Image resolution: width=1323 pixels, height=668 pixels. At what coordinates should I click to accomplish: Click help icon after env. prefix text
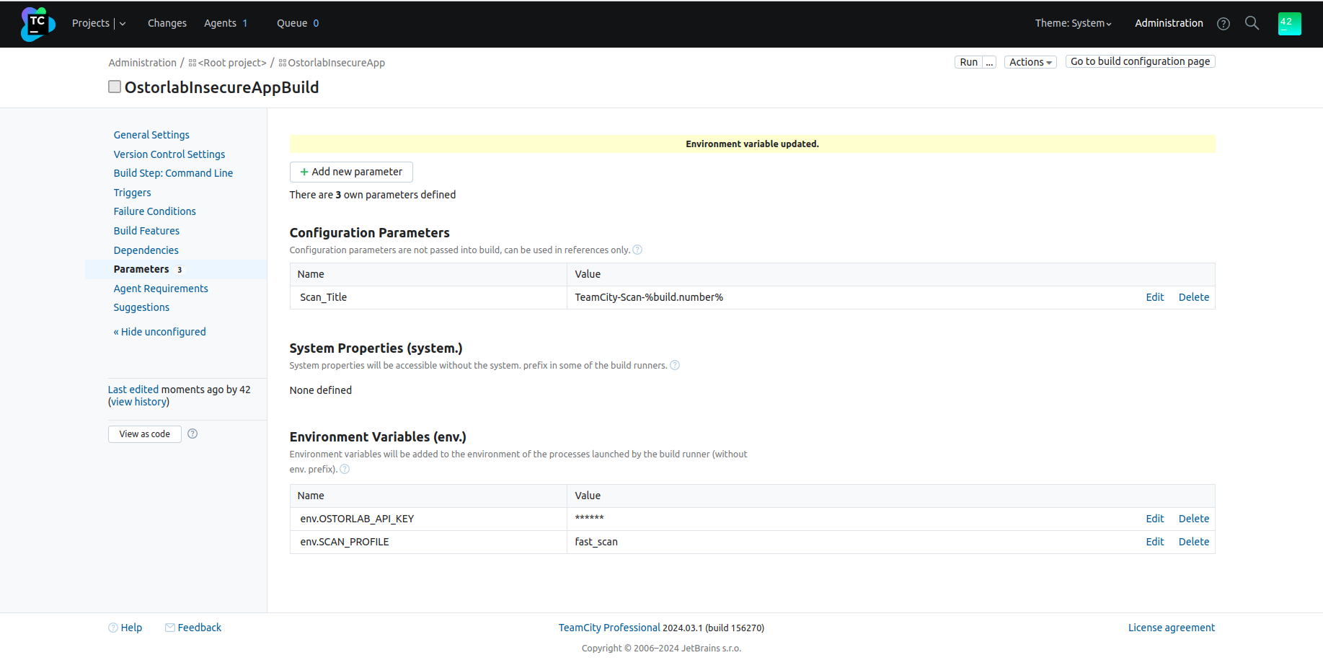tap(345, 470)
